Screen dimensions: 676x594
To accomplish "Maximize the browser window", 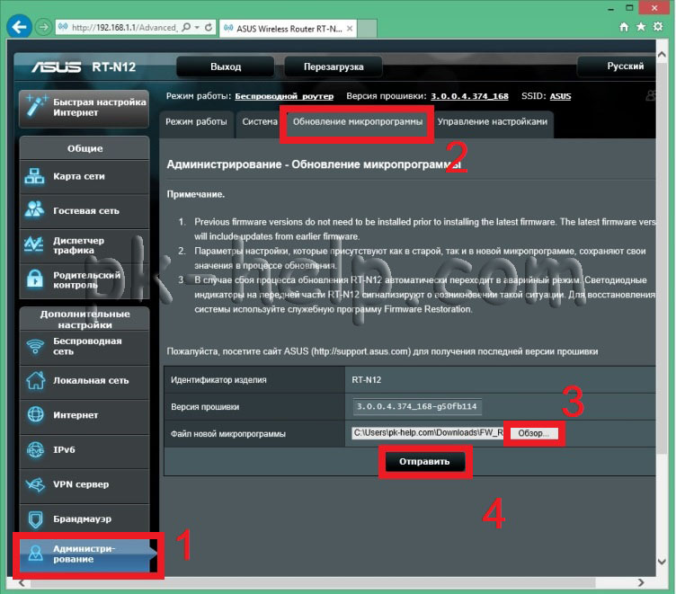I will tap(629, 8).
